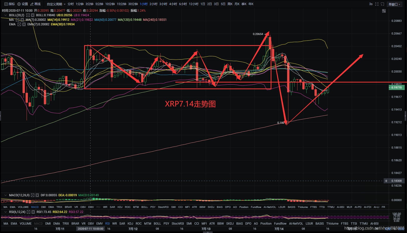Click the MA(60):0.20077 legend value
The width and height of the screenshot is (407, 233).
pyautogui.click(x=105, y=20)
